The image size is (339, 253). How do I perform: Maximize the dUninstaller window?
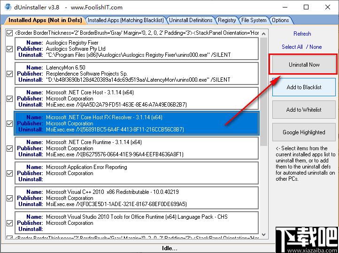point(306,7)
